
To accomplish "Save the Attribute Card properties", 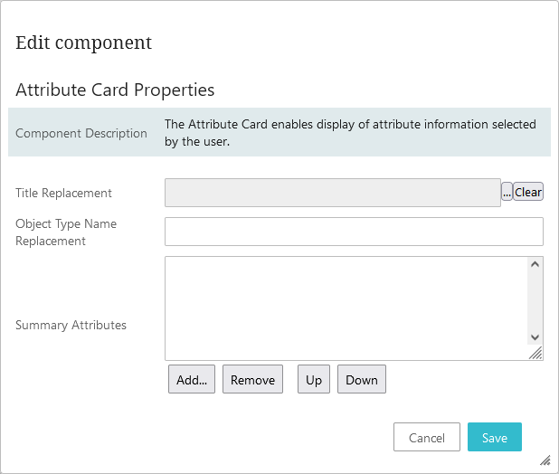I will pos(495,438).
